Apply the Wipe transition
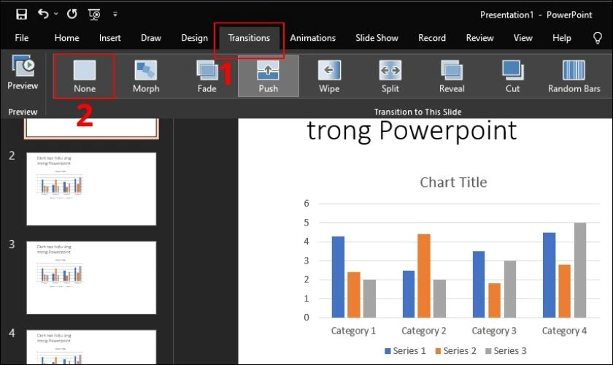The height and width of the screenshot is (365, 613). [329, 77]
